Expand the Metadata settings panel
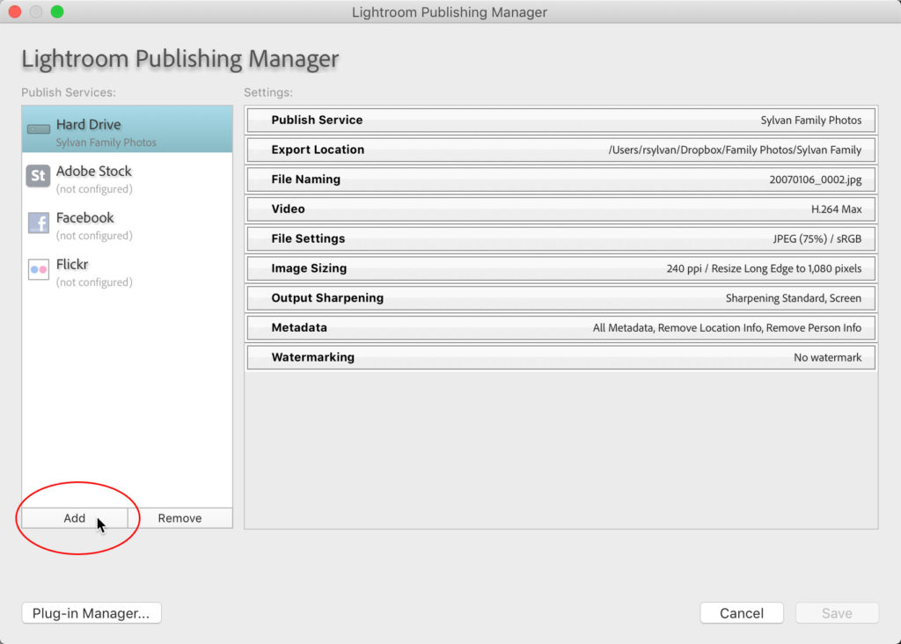Image resolution: width=901 pixels, height=644 pixels. pos(560,327)
